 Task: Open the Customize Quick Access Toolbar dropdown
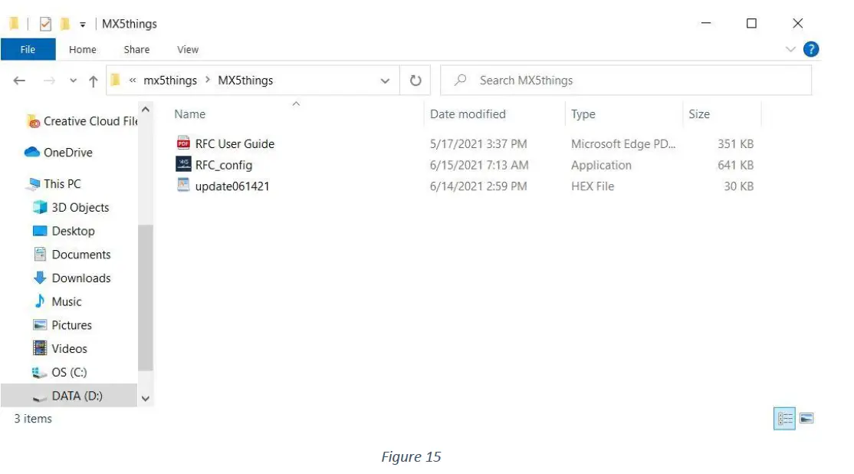83,25
